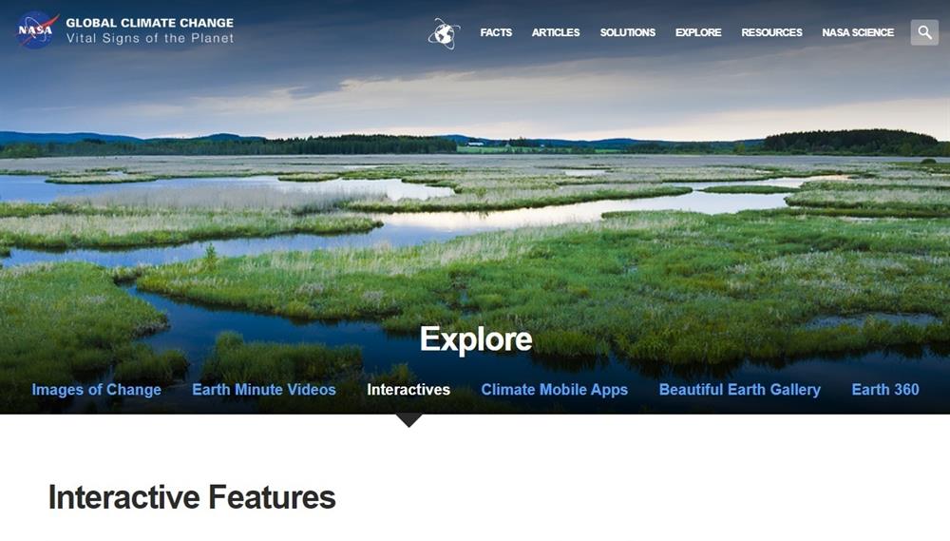Screen dimensions: 950x541
Task: Open the search magnifier icon
Action: (924, 32)
